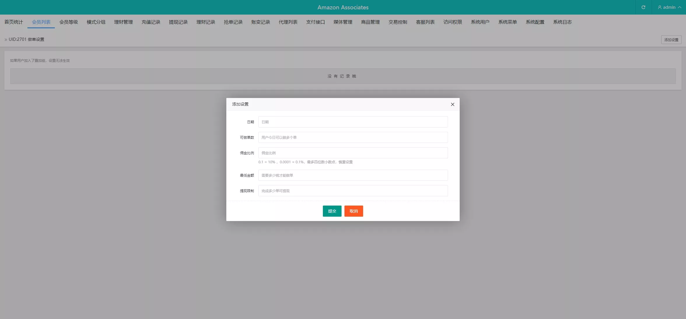The image size is (686, 319).
Task: Close the 添加设置 dialog with X
Action: [x=452, y=104]
